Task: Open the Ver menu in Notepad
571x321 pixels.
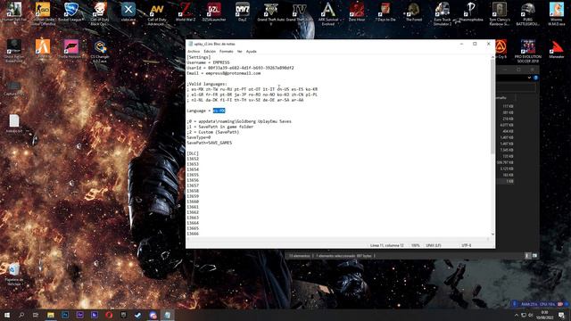Action: click(240, 52)
